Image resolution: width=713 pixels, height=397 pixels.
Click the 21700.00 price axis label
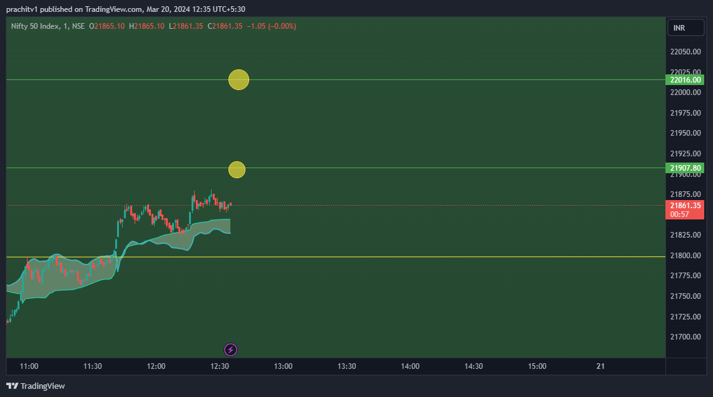[x=685, y=336]
